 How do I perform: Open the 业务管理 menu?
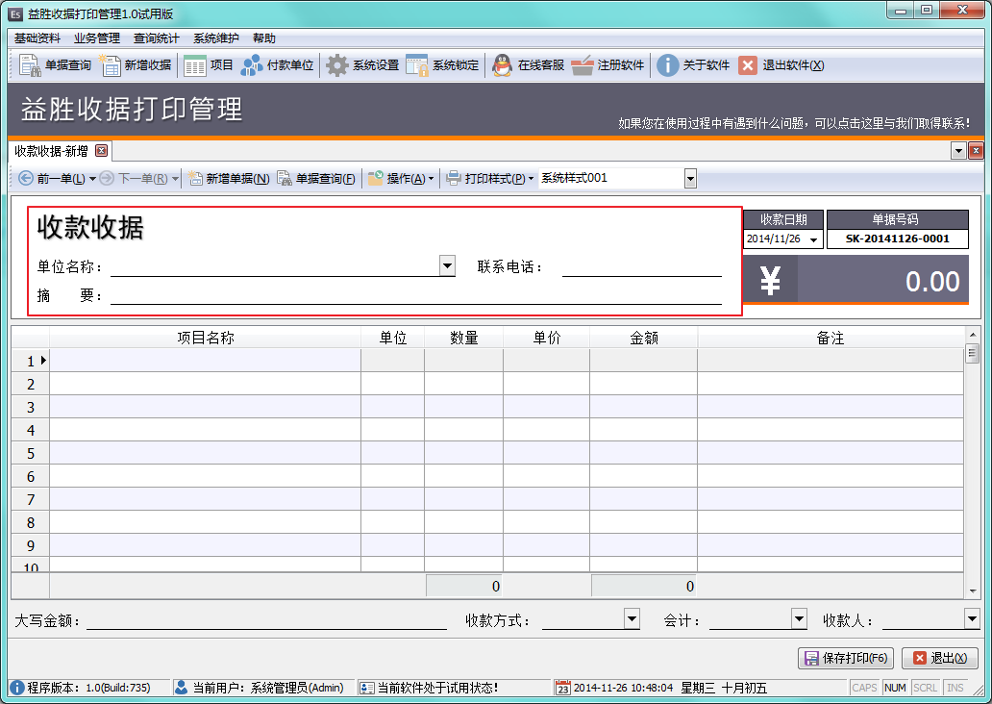click(x=97, y=38)
